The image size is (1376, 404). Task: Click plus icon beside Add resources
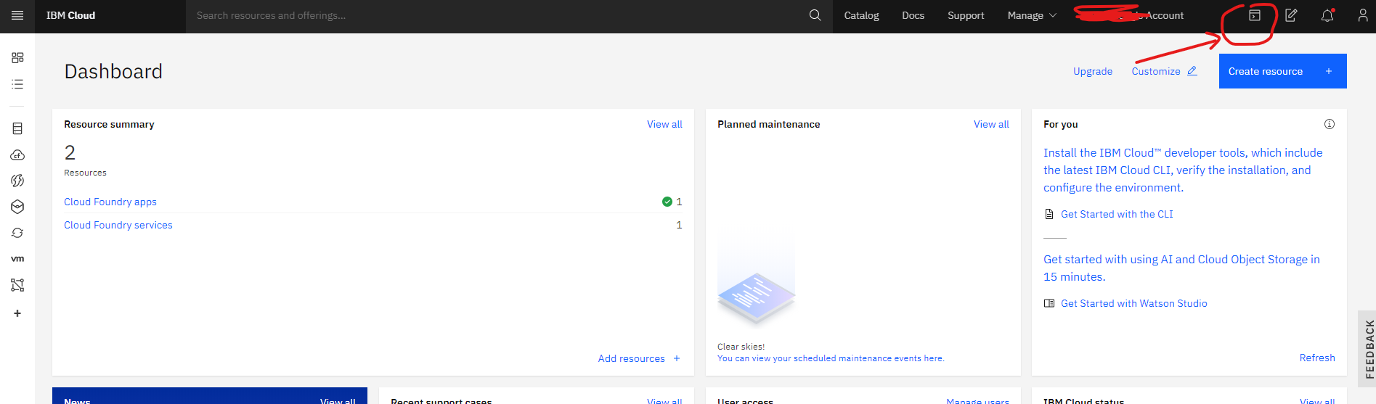[677, 358]
